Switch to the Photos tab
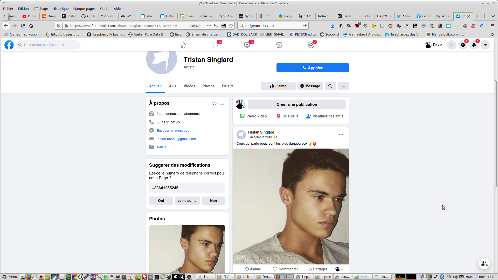Screen dimensions: 498x280 pos(208,86)
